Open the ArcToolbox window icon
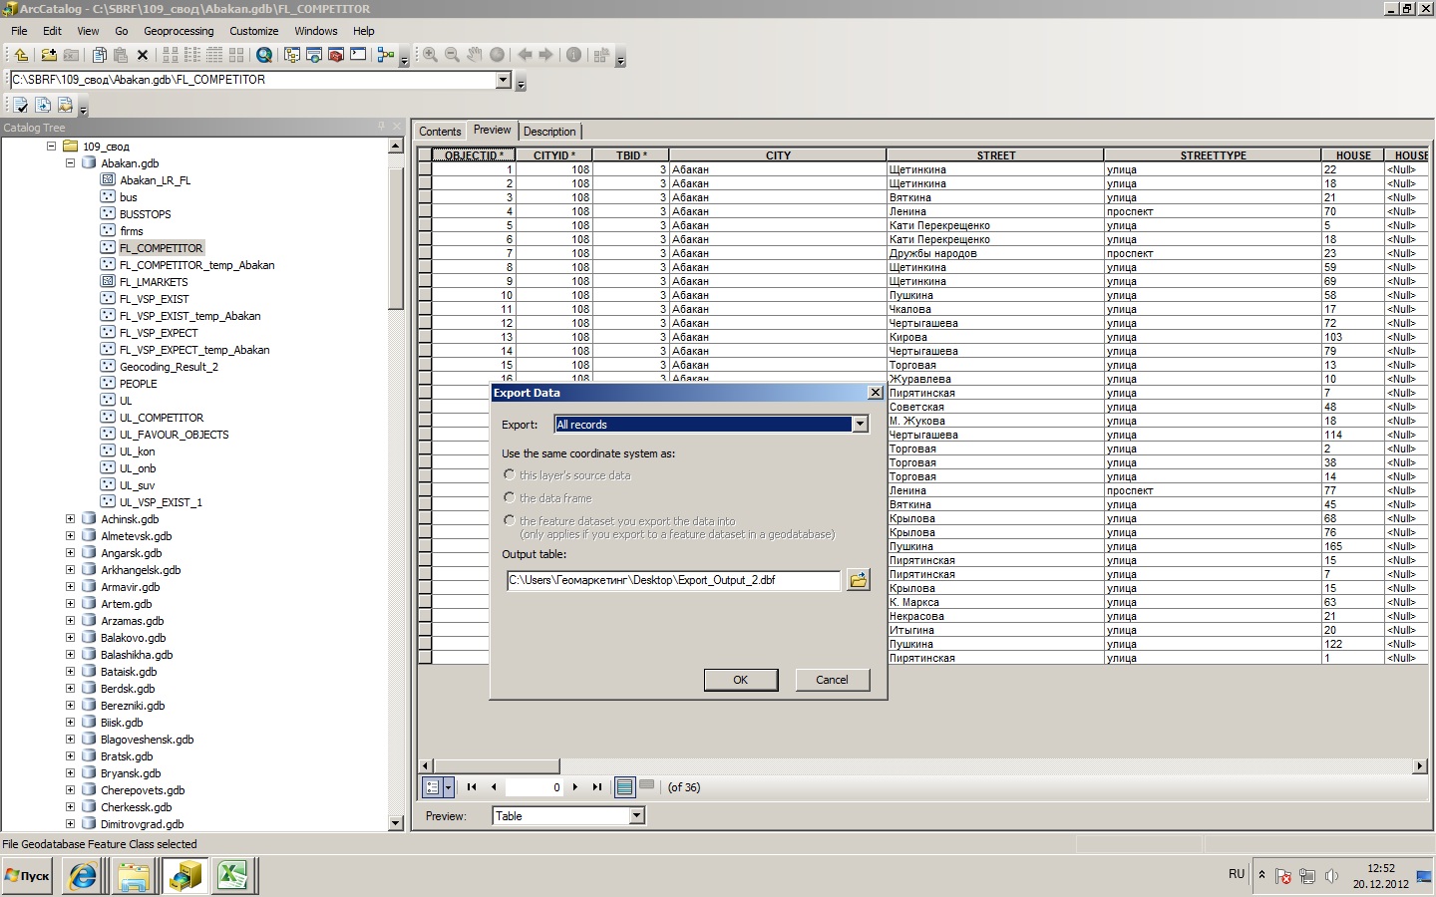The image size is (1436, 897). pyautogui.click(x=336, y=55)
